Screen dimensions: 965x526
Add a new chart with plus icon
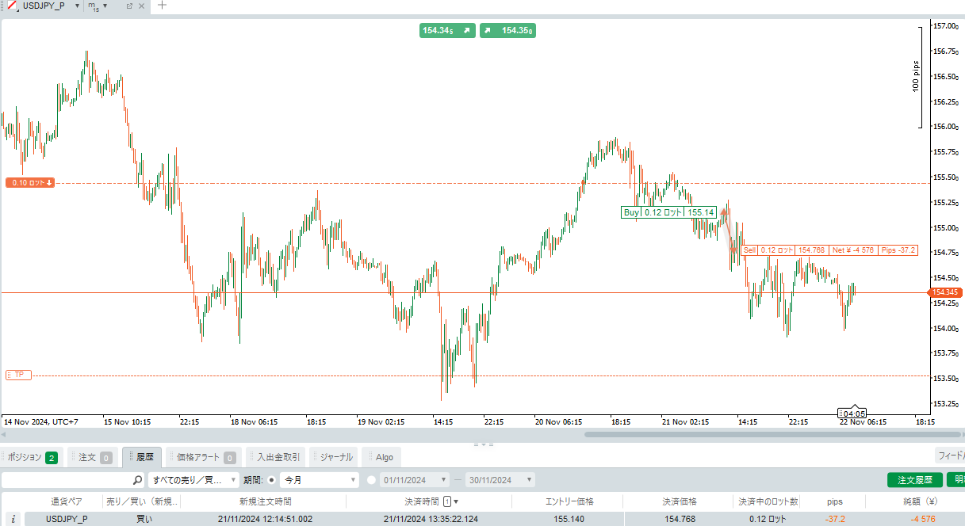pyautogui.click(x=163, y=6)
